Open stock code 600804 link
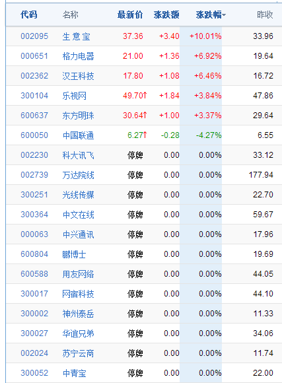This screenshot has width=282, height=383. point(34,254)
